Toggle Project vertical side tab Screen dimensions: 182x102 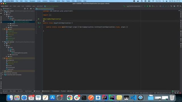tap(1, 11)
